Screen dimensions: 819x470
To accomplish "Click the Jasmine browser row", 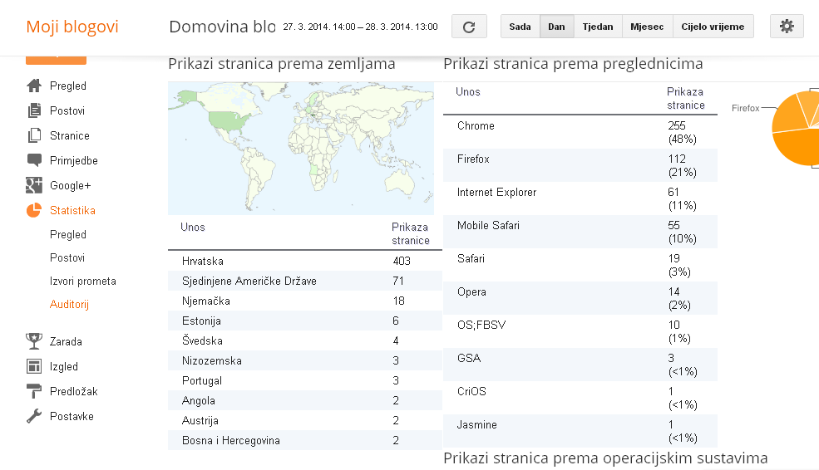I will 580,432.
